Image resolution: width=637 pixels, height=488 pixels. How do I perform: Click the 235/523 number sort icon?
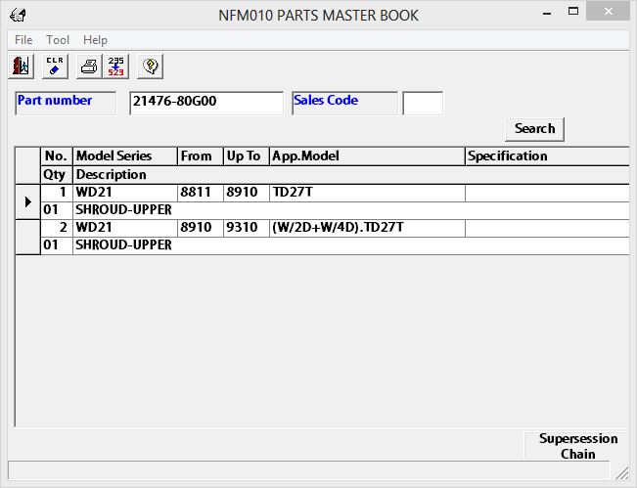(x=116, y=67)
